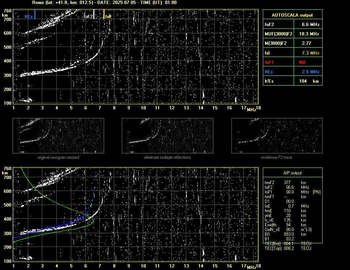Select the foE value '0.7'
The height and width of the screenshot is (270, 350).
291,206
